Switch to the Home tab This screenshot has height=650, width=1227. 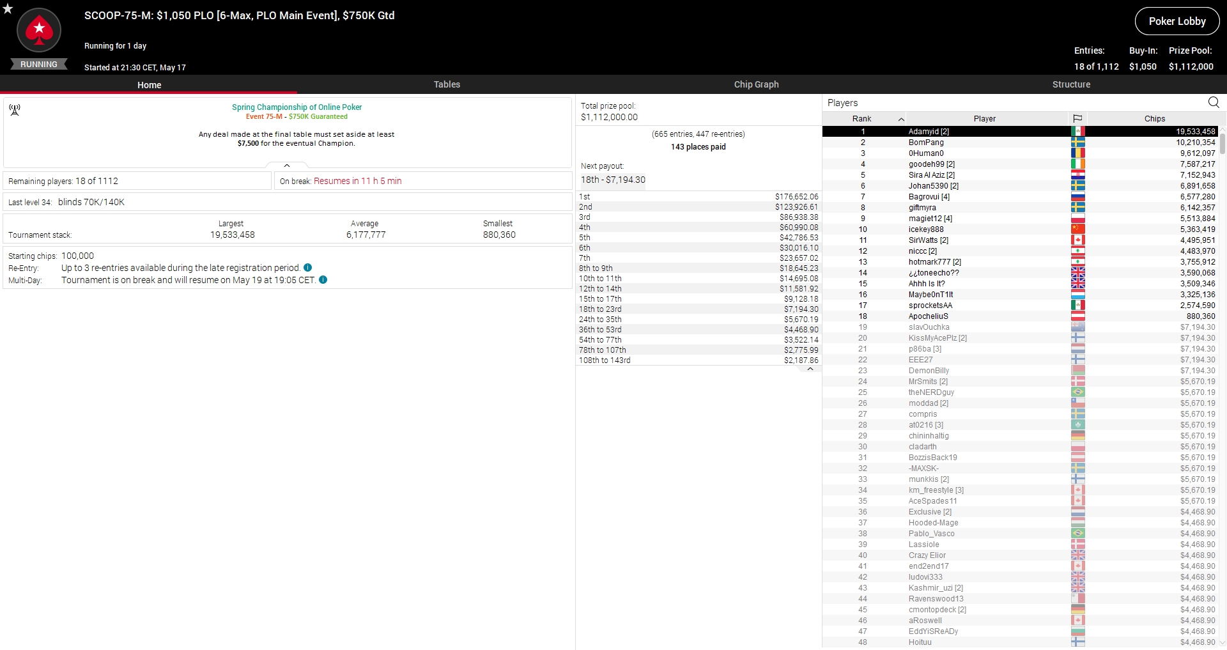coord(149,84)
